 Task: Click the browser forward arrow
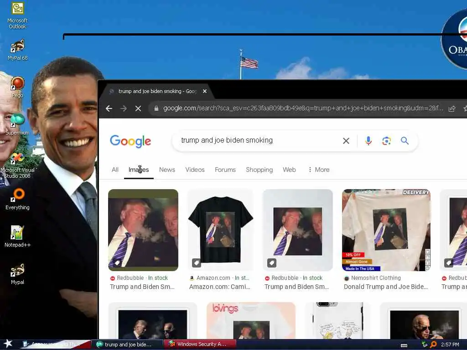tap(123, 108)
